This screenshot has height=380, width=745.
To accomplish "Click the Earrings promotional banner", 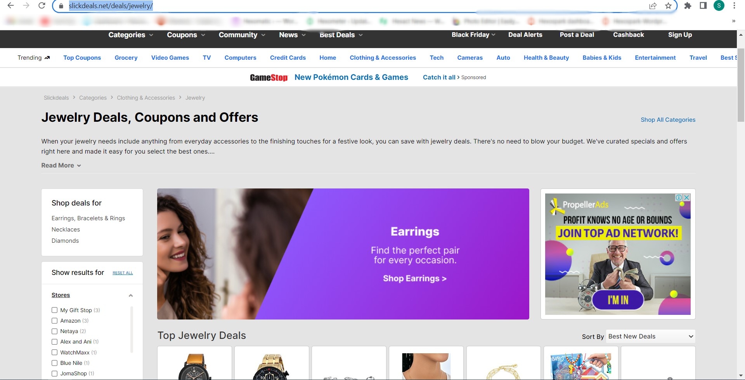I will [x=343, y=254].
